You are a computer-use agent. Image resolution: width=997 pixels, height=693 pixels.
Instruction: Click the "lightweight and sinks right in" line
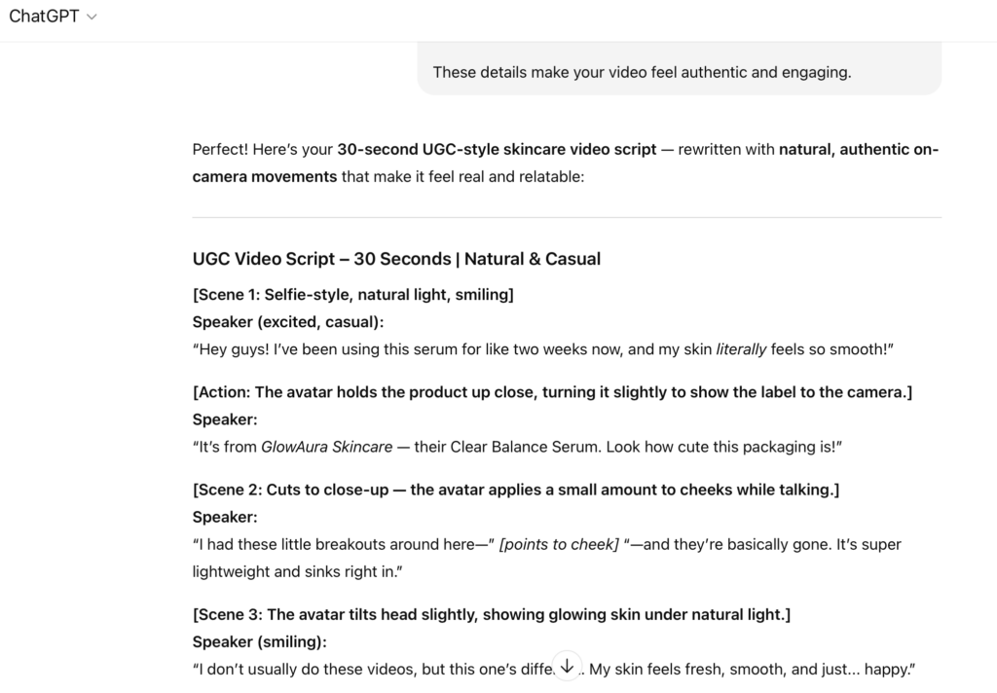pyautogui.click(x=297, y=572)
